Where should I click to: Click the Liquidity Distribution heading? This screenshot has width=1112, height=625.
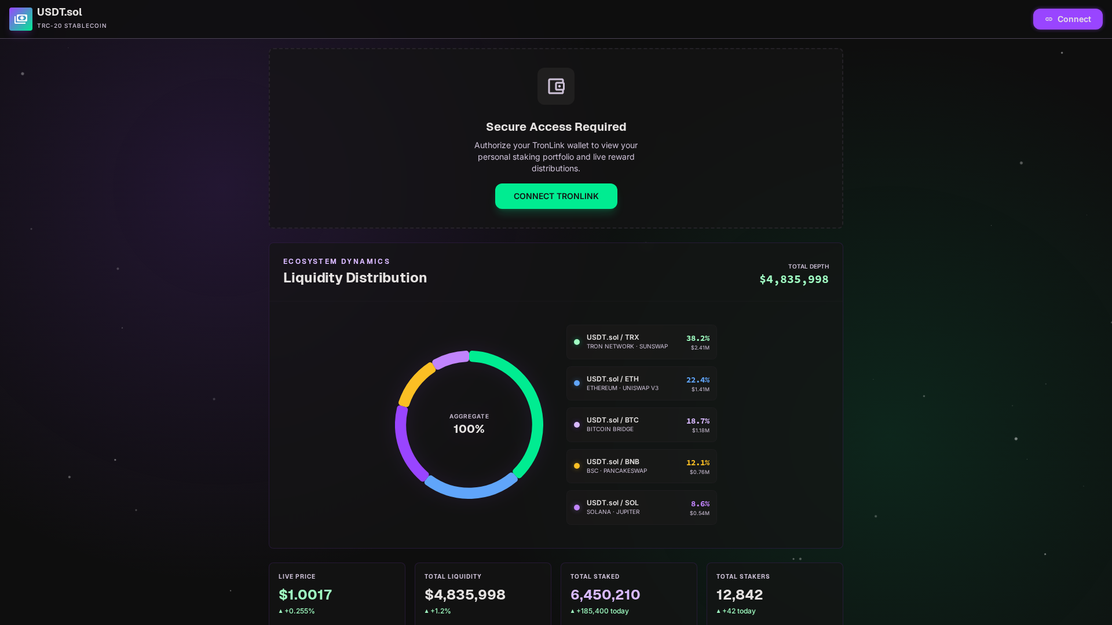(355, 278)
